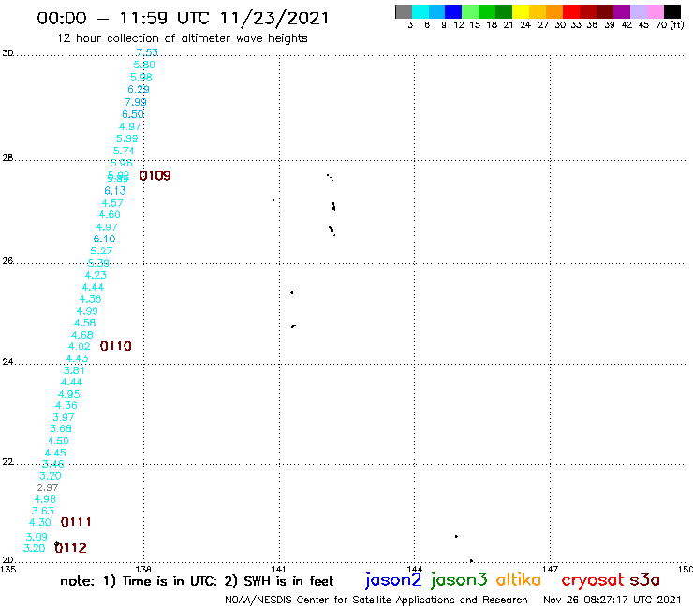Click the 3.09 wave height value
Screen dimensions: 693x608
[x=37, y=537]
